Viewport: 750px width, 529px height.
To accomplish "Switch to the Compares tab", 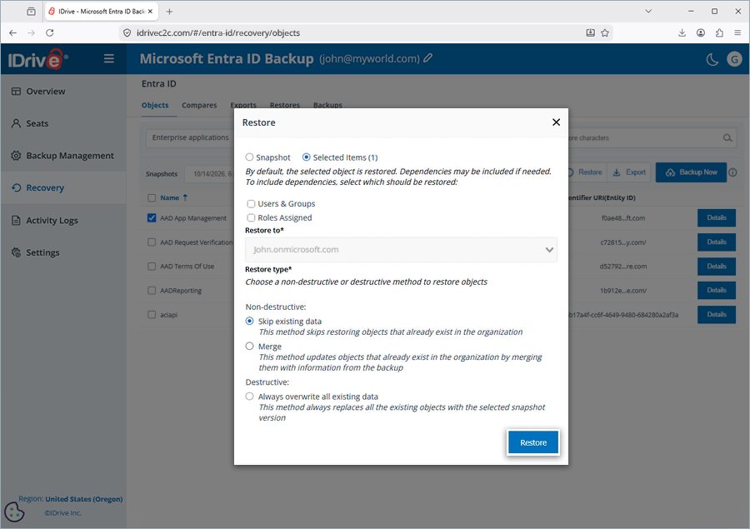I will click(199, 105).
